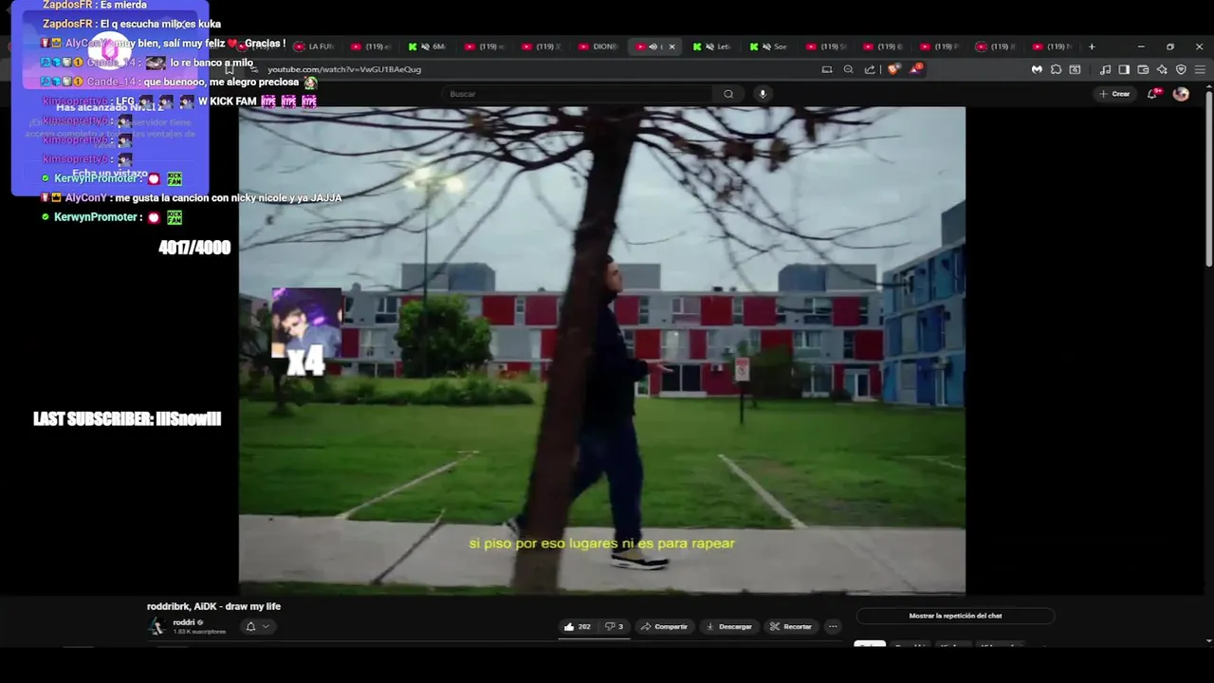Image resolution: width=1214 pixels, height=683 pixels.
Task: Click the Crear button on YouTube
Action: [1114, 94]
